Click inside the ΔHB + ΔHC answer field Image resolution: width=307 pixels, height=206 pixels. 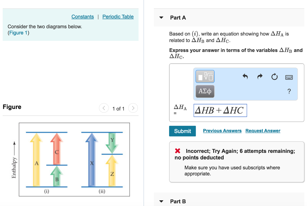220,110
